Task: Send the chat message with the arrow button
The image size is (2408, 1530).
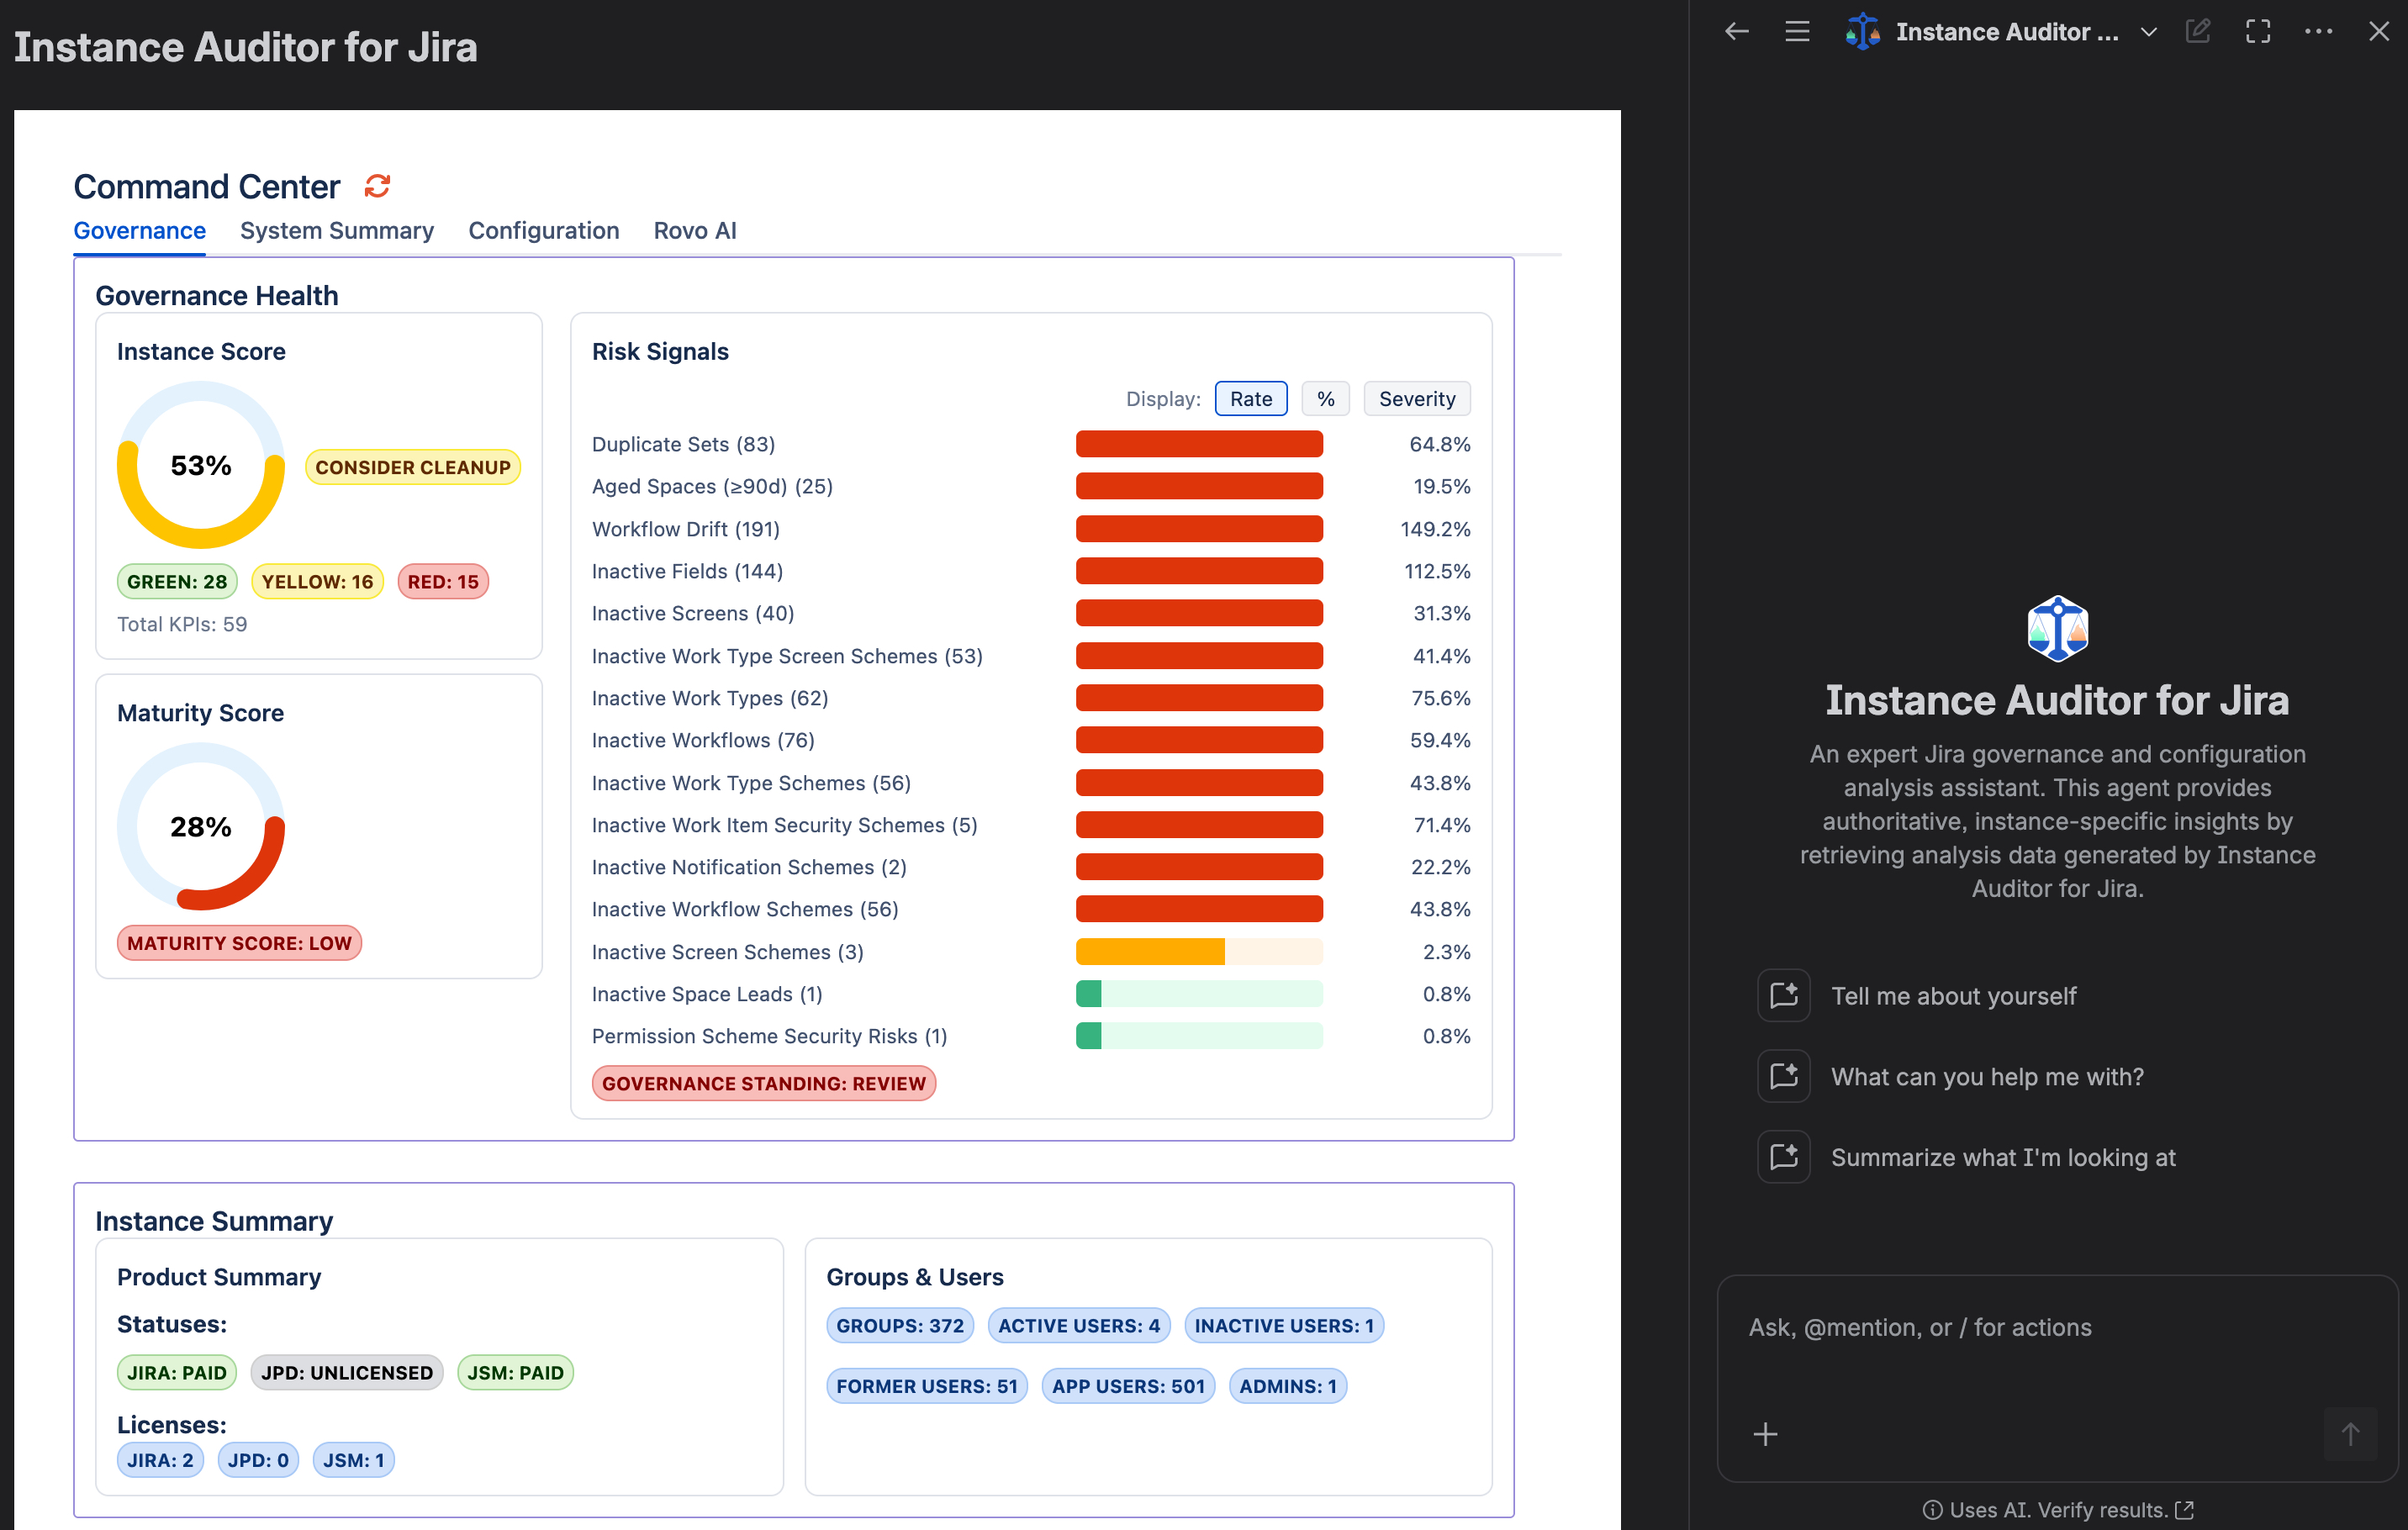Action: pyautogui.click(x=2350, y=1434)
